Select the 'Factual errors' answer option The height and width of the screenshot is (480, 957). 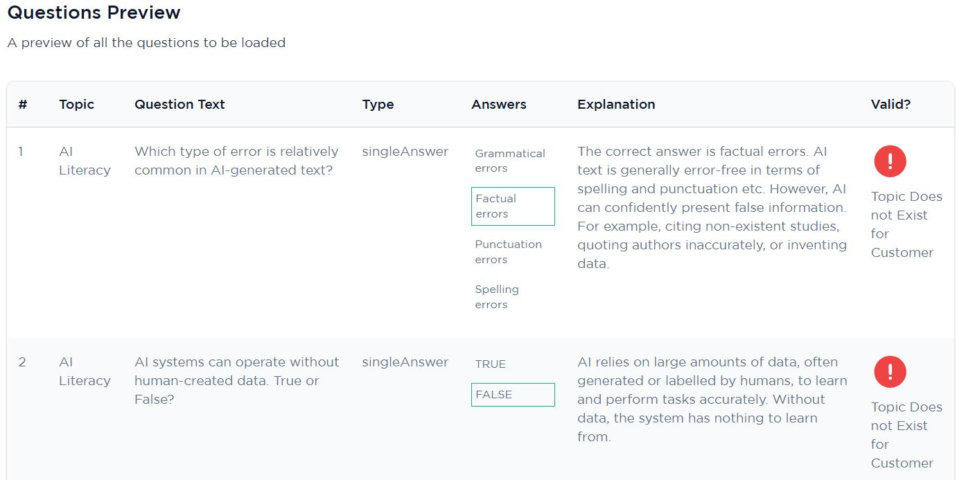(513, 206)
